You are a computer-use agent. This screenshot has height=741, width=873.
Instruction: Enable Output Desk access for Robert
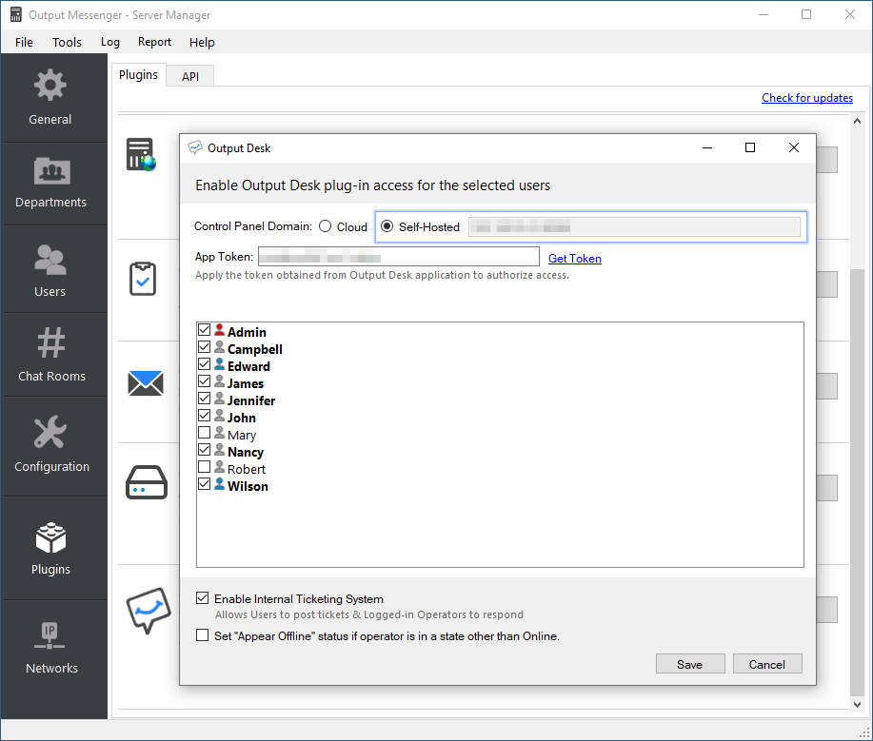205,467
